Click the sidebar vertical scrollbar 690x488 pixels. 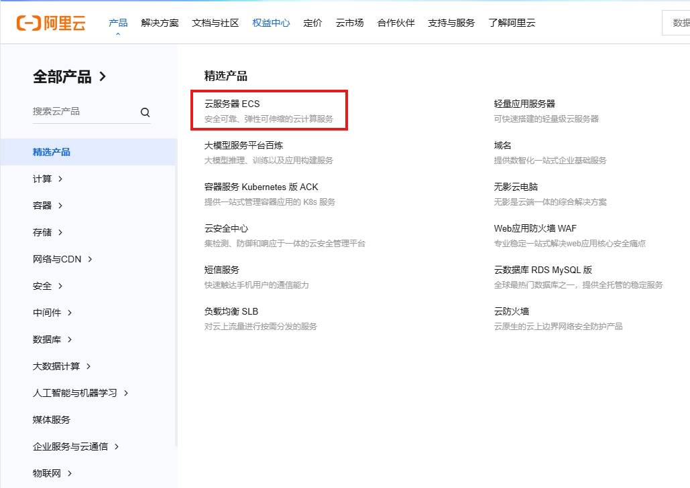[x=176, y=292]
